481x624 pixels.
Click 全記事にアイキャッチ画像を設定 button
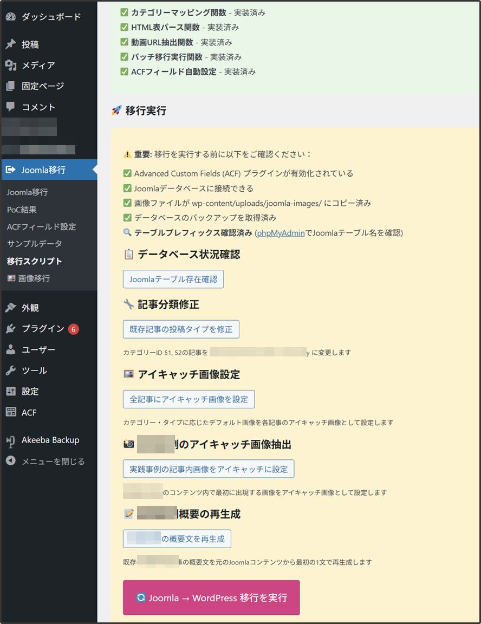188,399
